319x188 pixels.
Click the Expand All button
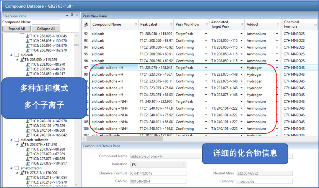point(17,29)
